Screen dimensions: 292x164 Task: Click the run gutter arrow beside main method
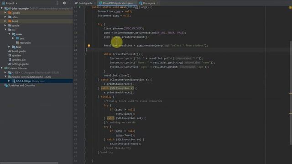point(80,7)
